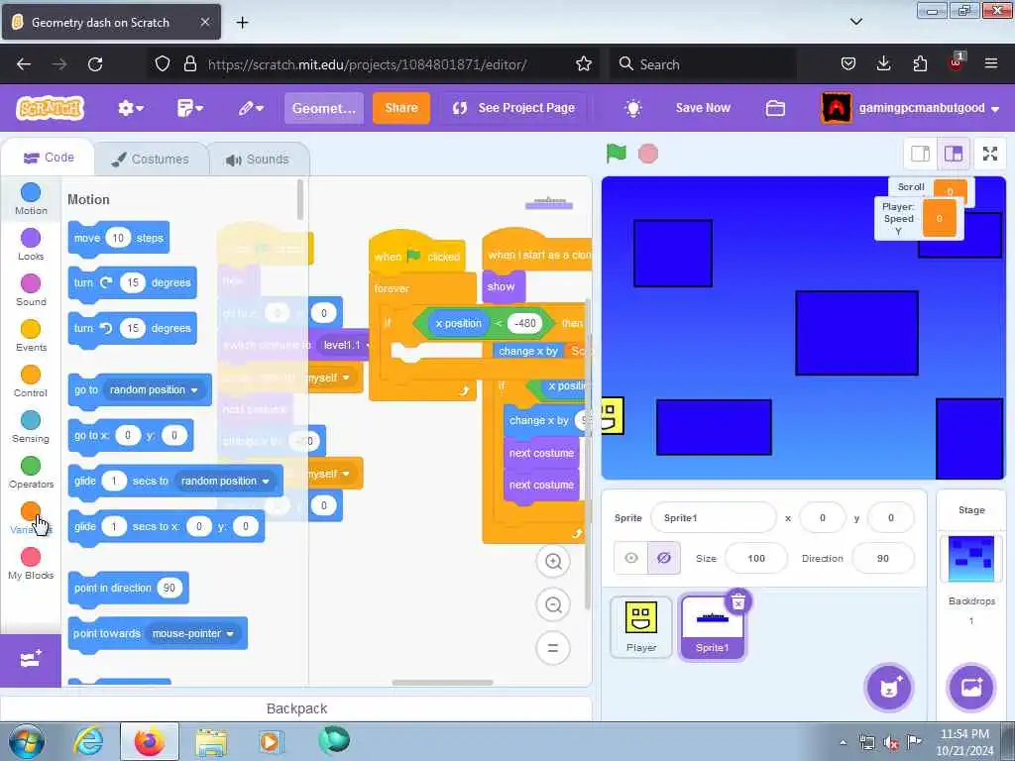Open the Settings gear menu

pyautogui.click(x=130, y=108)
